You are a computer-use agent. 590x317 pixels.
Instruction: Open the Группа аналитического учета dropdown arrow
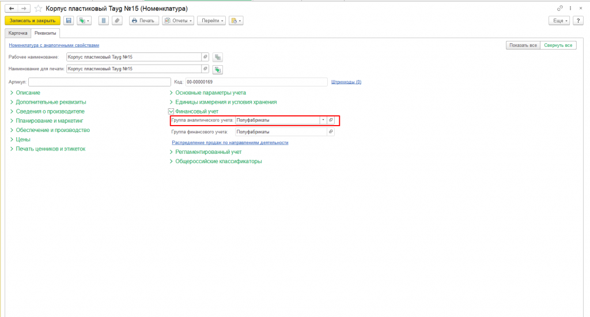[x=323, y=120]
